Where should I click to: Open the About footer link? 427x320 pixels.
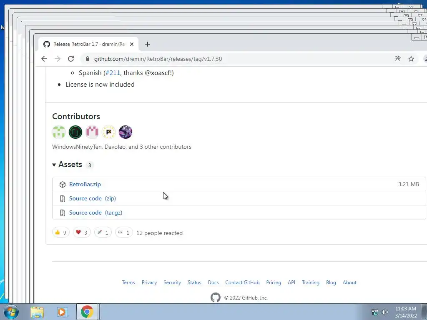349,282
